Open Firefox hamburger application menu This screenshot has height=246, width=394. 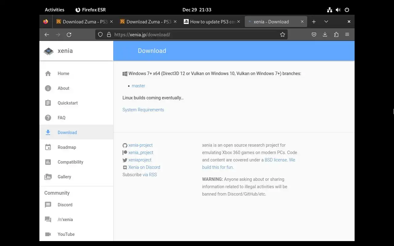coord(347,35)
